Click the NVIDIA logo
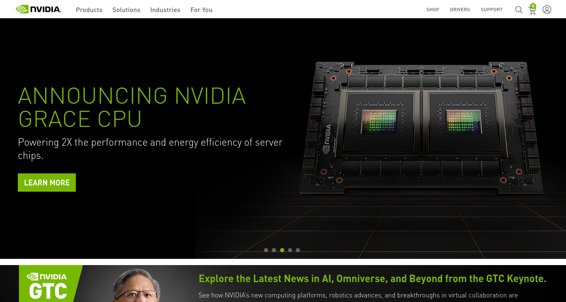The image size is (566, 302). coord(39,9)
